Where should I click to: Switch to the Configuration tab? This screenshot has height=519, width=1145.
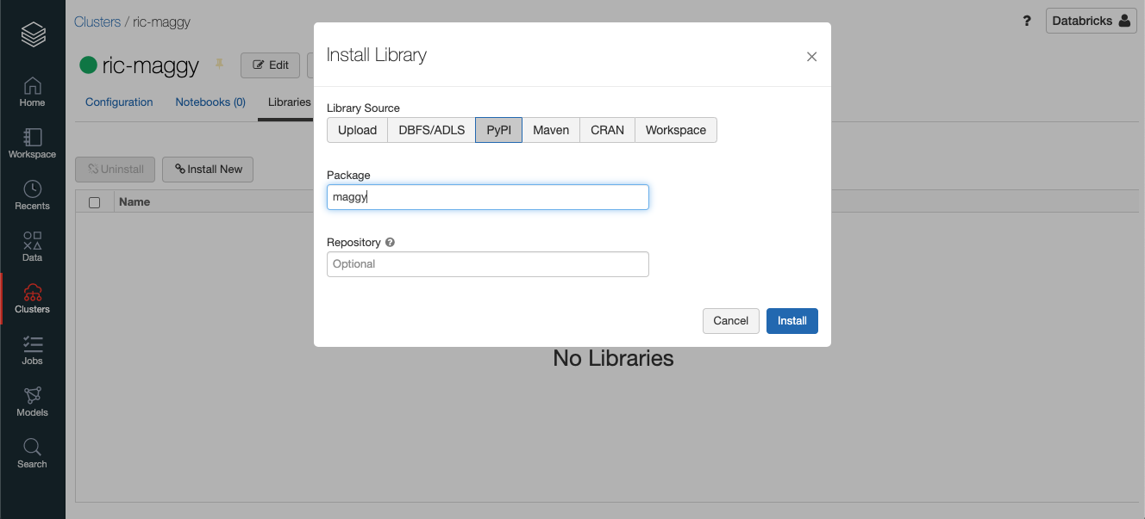tap(118, 102)
